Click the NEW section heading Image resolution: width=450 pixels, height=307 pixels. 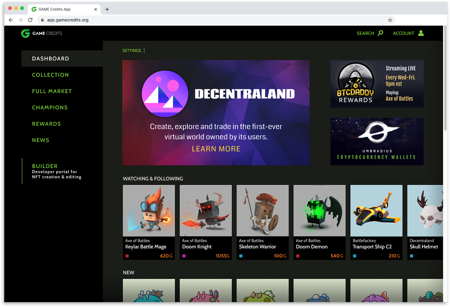(128, 273)
